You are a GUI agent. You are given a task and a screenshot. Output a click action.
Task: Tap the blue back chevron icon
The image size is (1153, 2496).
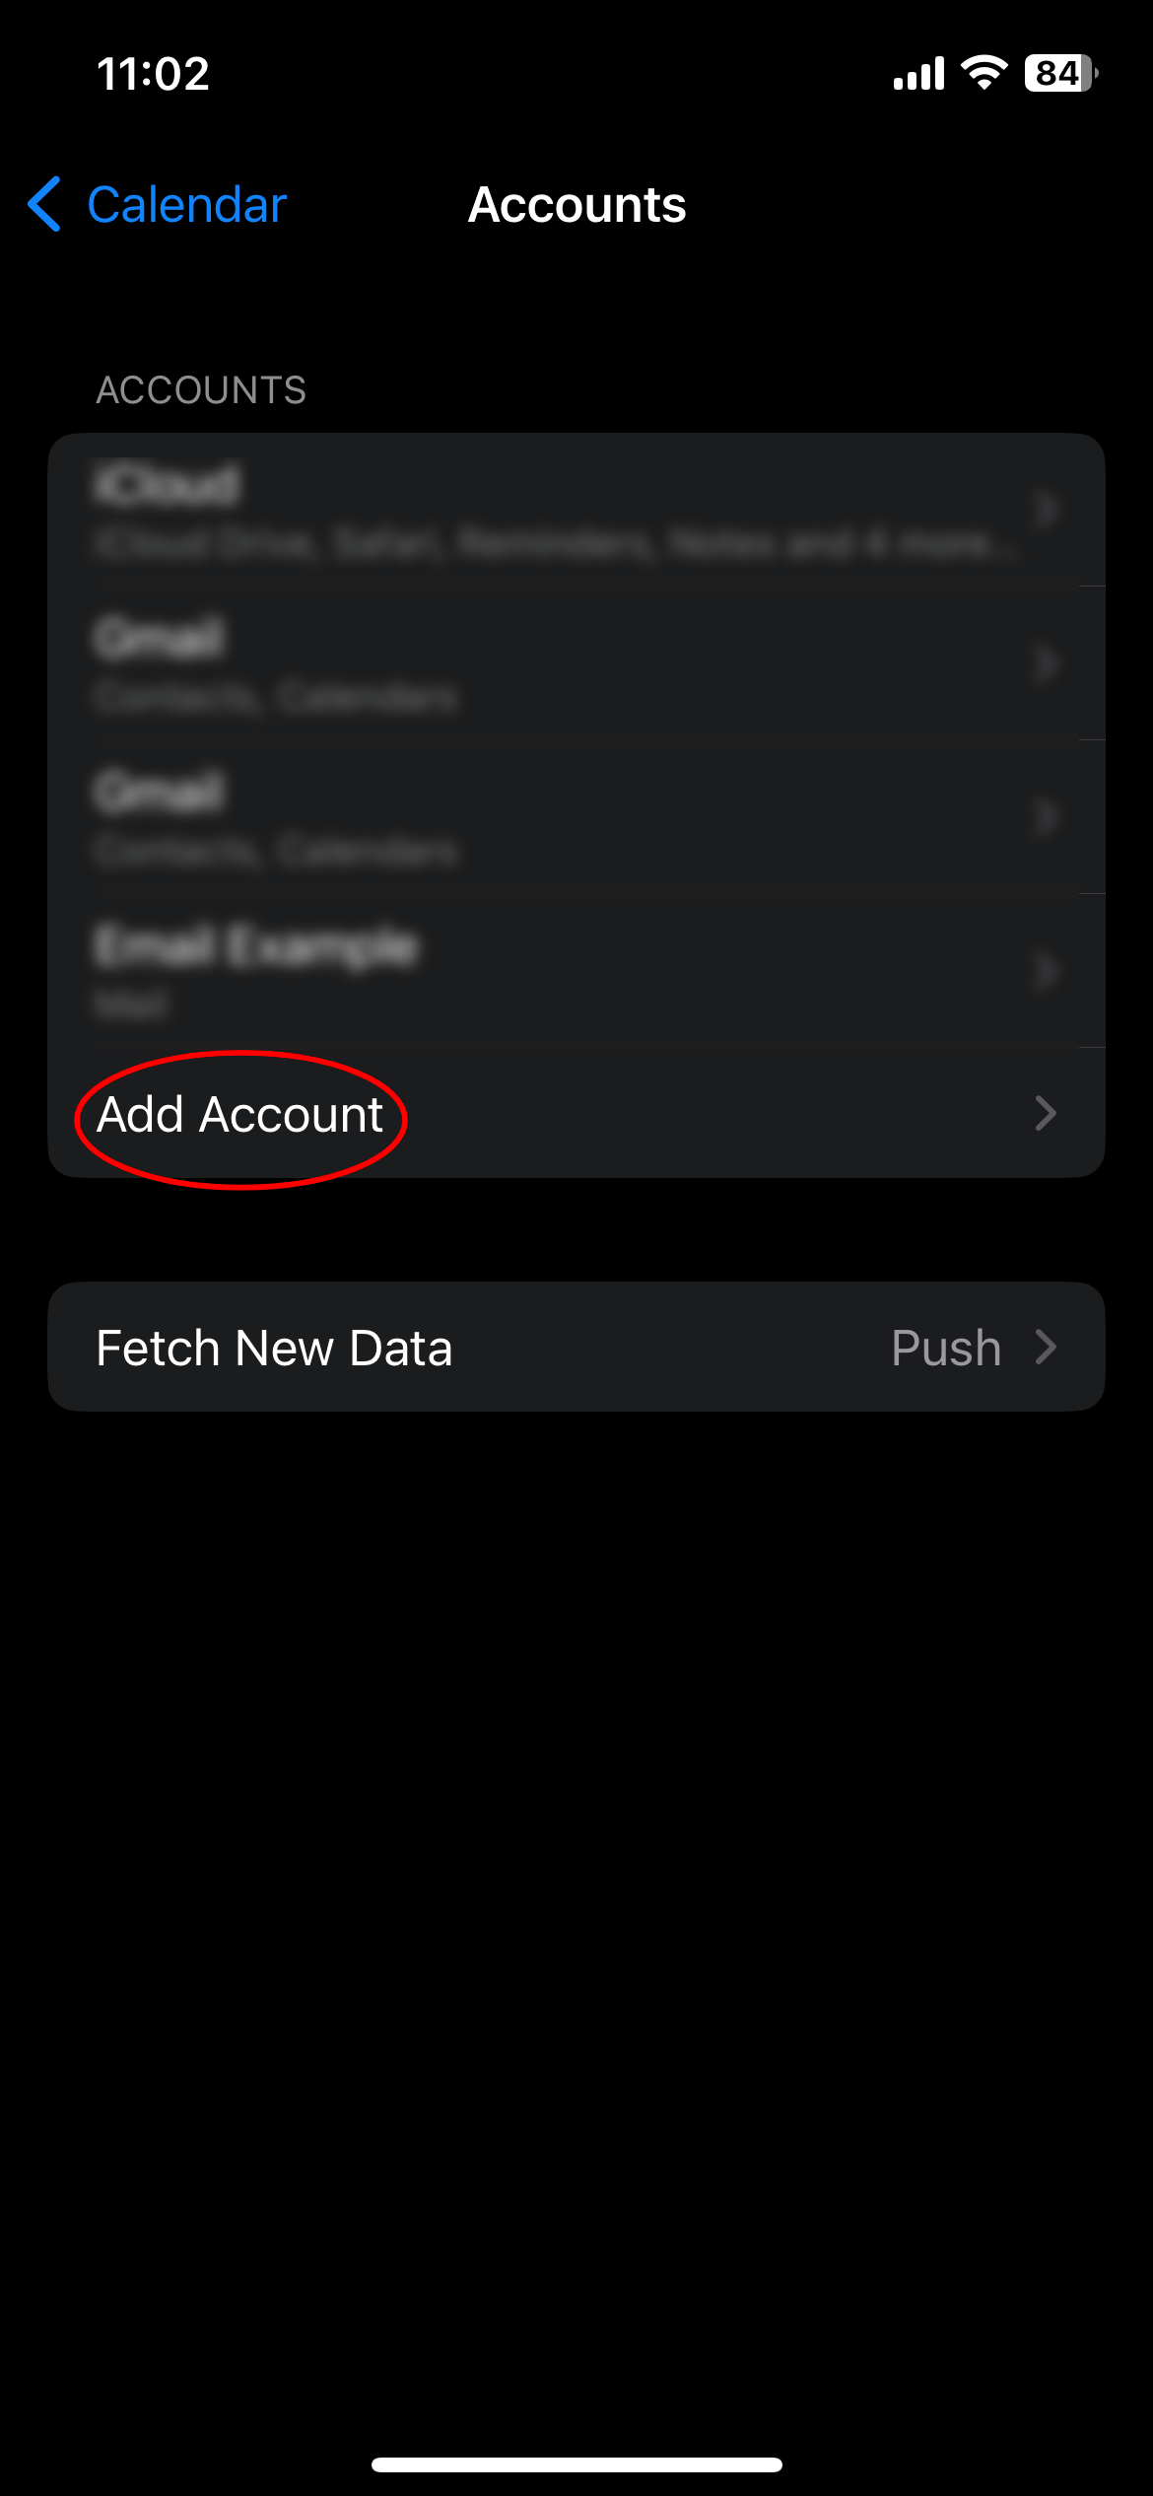(45, 204)
